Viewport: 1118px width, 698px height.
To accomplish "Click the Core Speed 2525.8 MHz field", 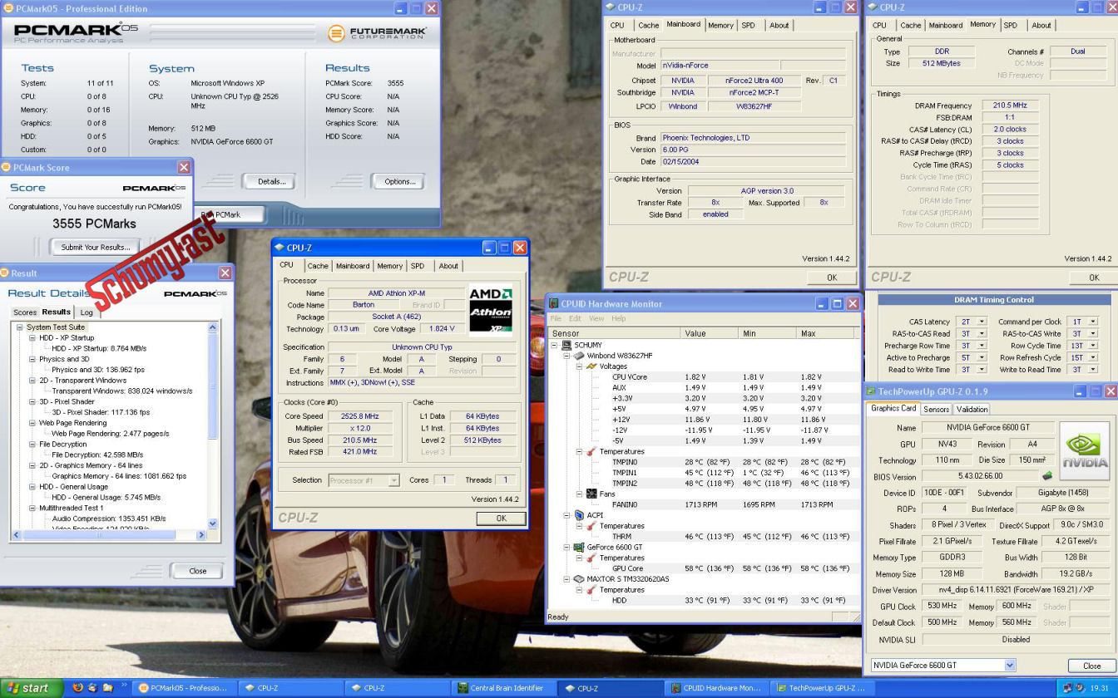I will click(x=361, y=416).
